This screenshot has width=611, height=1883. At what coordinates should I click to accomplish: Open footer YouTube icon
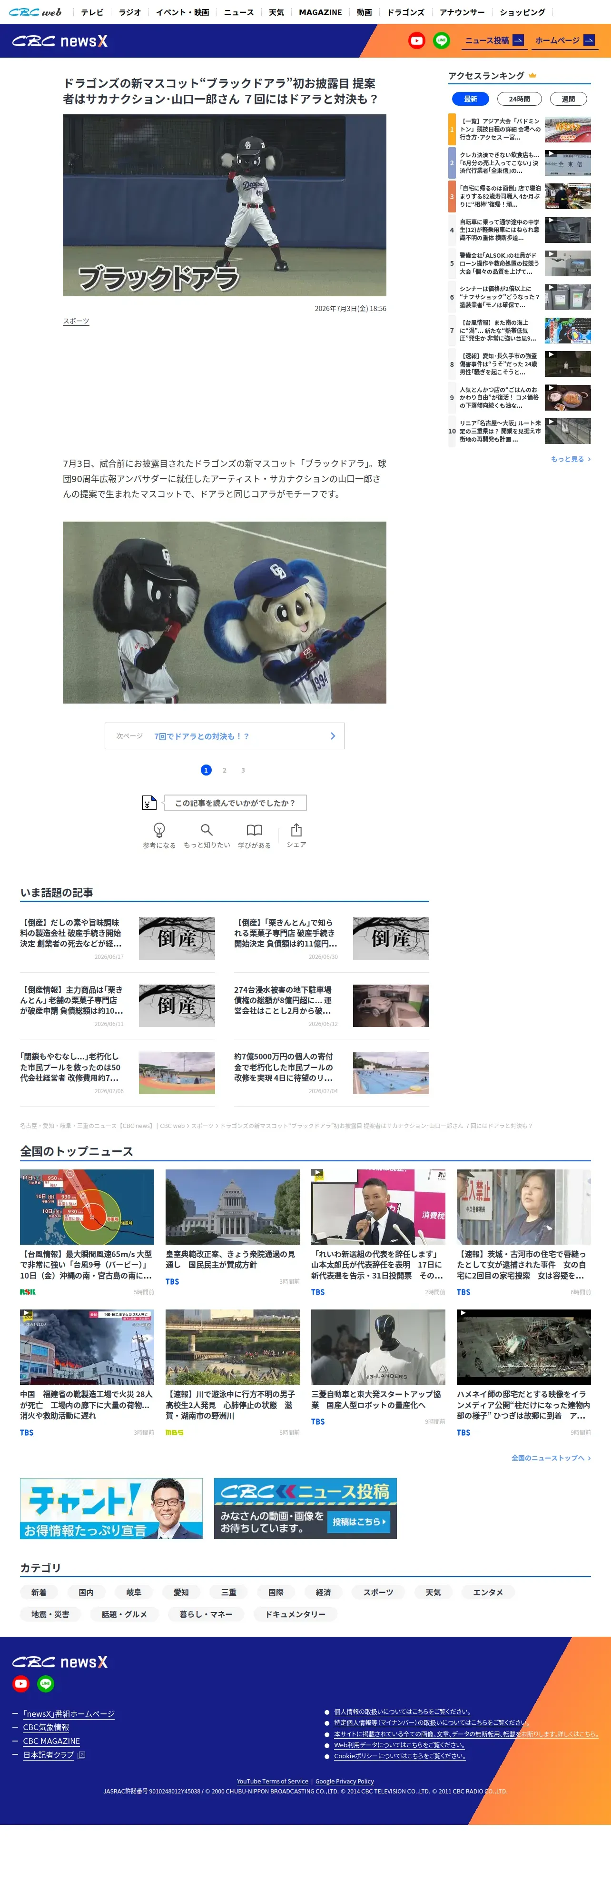click(x=21, y=1683)
